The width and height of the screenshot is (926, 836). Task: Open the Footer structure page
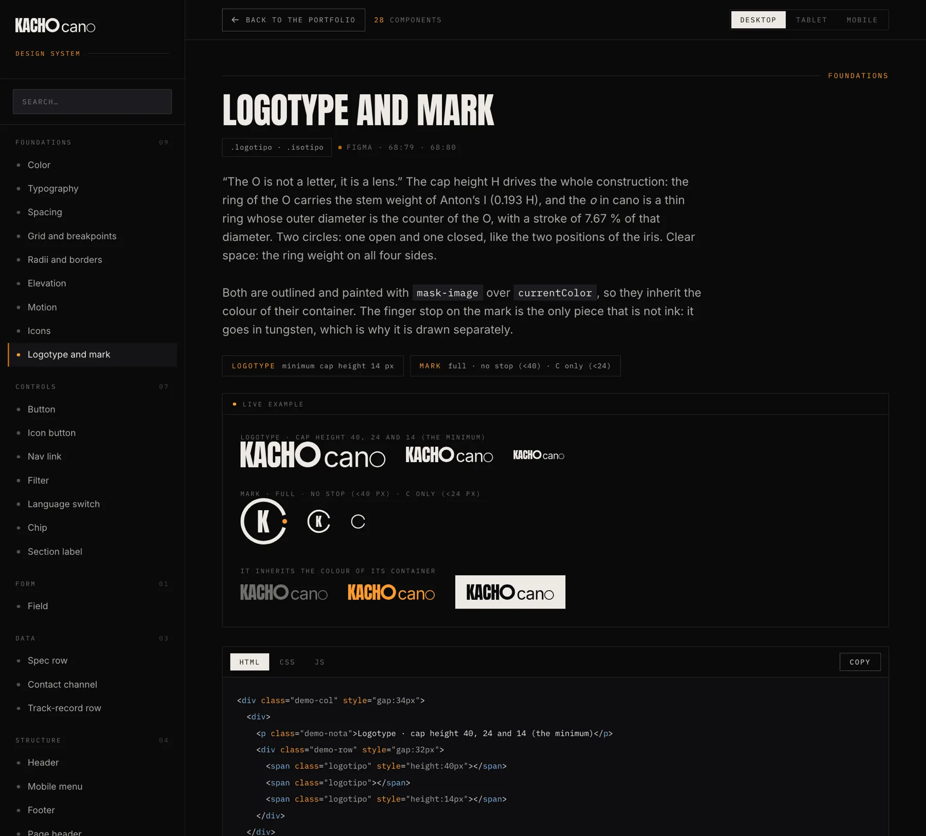click(x=93, y=810)
